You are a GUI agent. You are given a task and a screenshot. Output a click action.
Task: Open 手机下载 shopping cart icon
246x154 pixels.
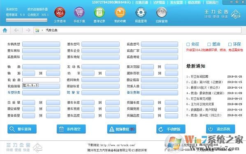79,12
